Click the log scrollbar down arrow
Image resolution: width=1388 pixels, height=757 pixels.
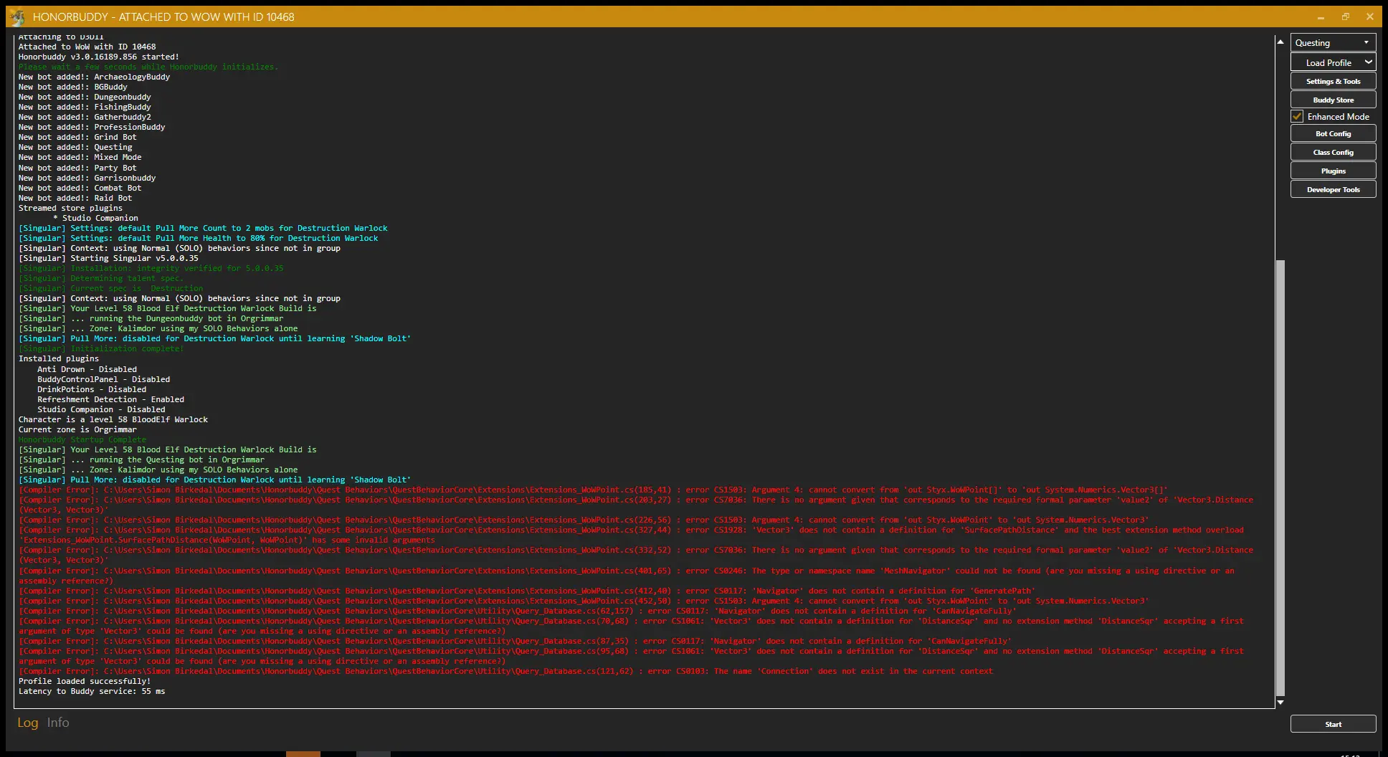click(x=1280, y=703)
